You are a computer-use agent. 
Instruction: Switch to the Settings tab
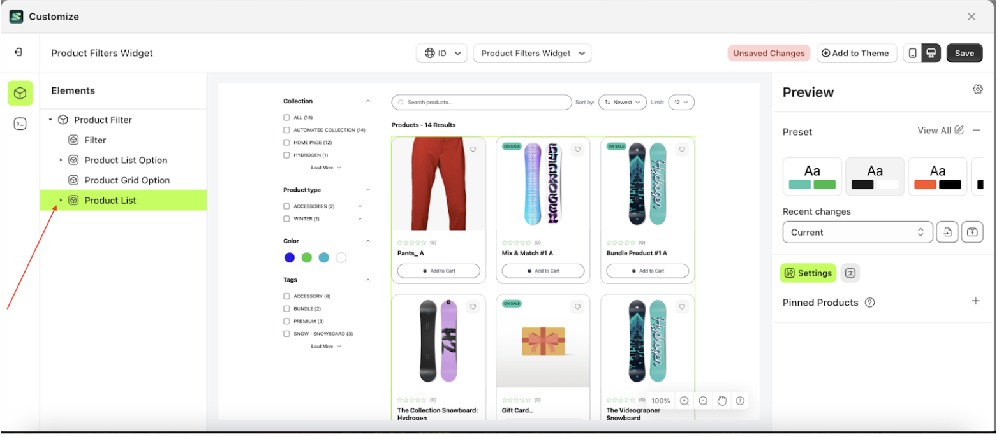(x=808, y=273)
